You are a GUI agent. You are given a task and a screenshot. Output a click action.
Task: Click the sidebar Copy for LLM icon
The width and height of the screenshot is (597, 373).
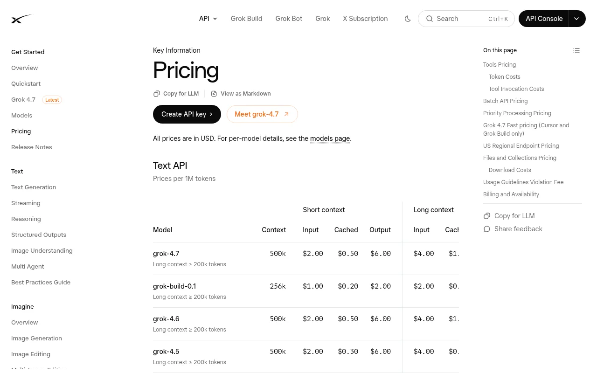pyautogui.click(x=487, y=216)
